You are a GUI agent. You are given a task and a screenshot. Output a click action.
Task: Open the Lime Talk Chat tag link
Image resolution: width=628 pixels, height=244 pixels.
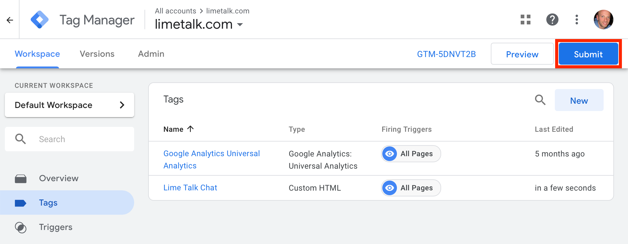[x=190, y=188]
